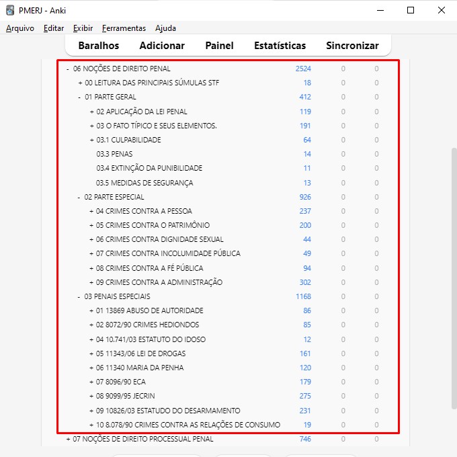Click new-card count 2524
This screenshot has height=457, width=457.
tap(303, 69)
